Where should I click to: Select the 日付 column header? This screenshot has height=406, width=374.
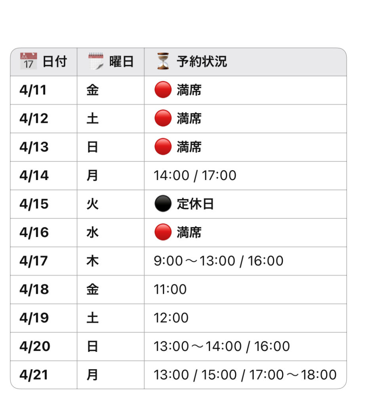click(x=44, y=62)
